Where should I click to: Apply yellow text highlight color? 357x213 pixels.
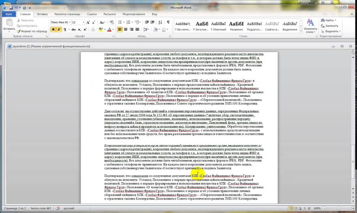point(101,29)
